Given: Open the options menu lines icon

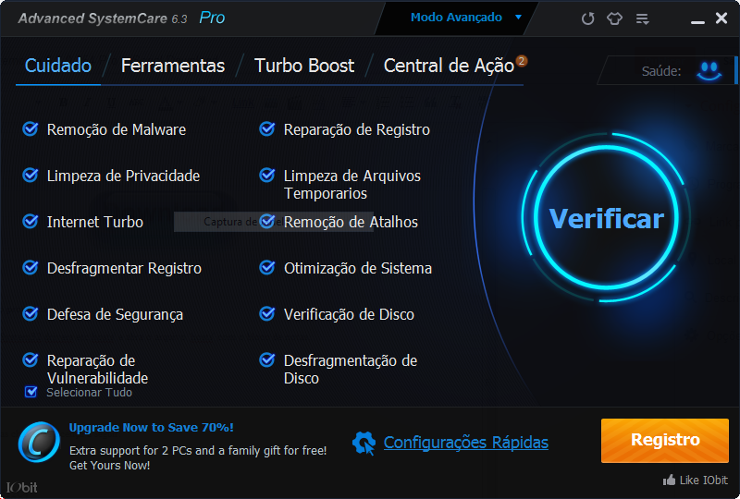Looking at the screenshot, I should click(x=642, y=18).
